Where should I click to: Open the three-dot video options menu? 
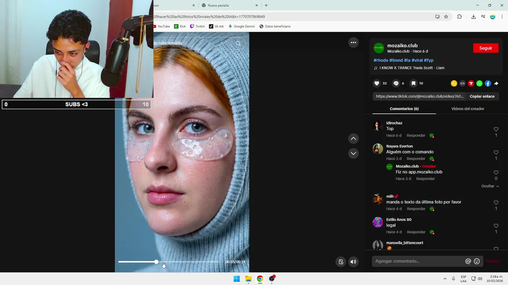click(353, 42)
